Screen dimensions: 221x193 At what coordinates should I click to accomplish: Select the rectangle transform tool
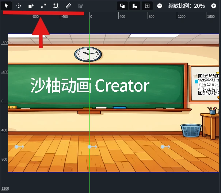pyautogui.click(x=56, y=6)
